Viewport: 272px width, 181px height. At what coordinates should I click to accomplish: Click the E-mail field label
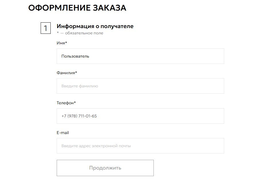pos(63,133)
